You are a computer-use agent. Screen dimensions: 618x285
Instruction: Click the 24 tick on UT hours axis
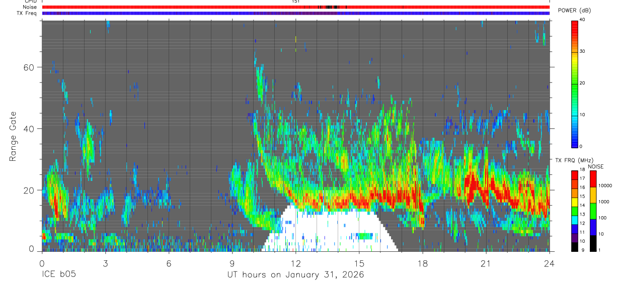(x=550, y=263)
